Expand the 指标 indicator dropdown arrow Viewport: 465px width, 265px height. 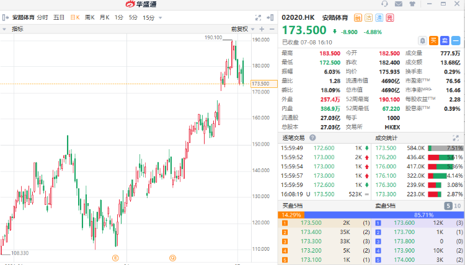coord(4,29)
